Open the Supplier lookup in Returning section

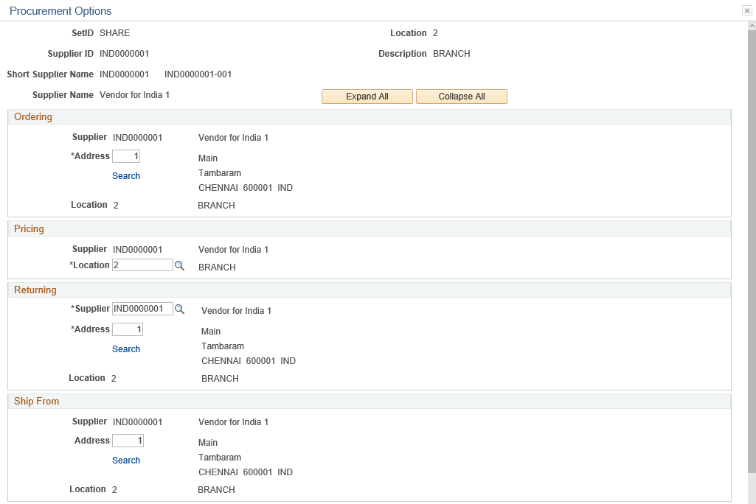click(180, 308)
